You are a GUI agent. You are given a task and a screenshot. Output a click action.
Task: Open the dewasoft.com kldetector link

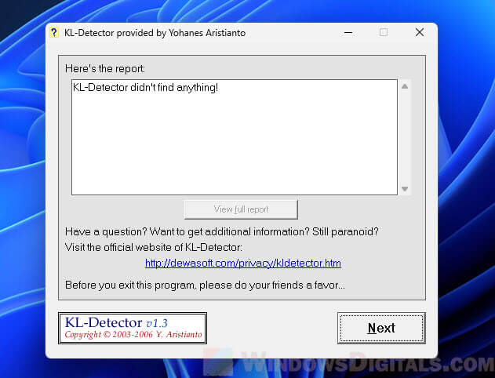tap(243, 264)
